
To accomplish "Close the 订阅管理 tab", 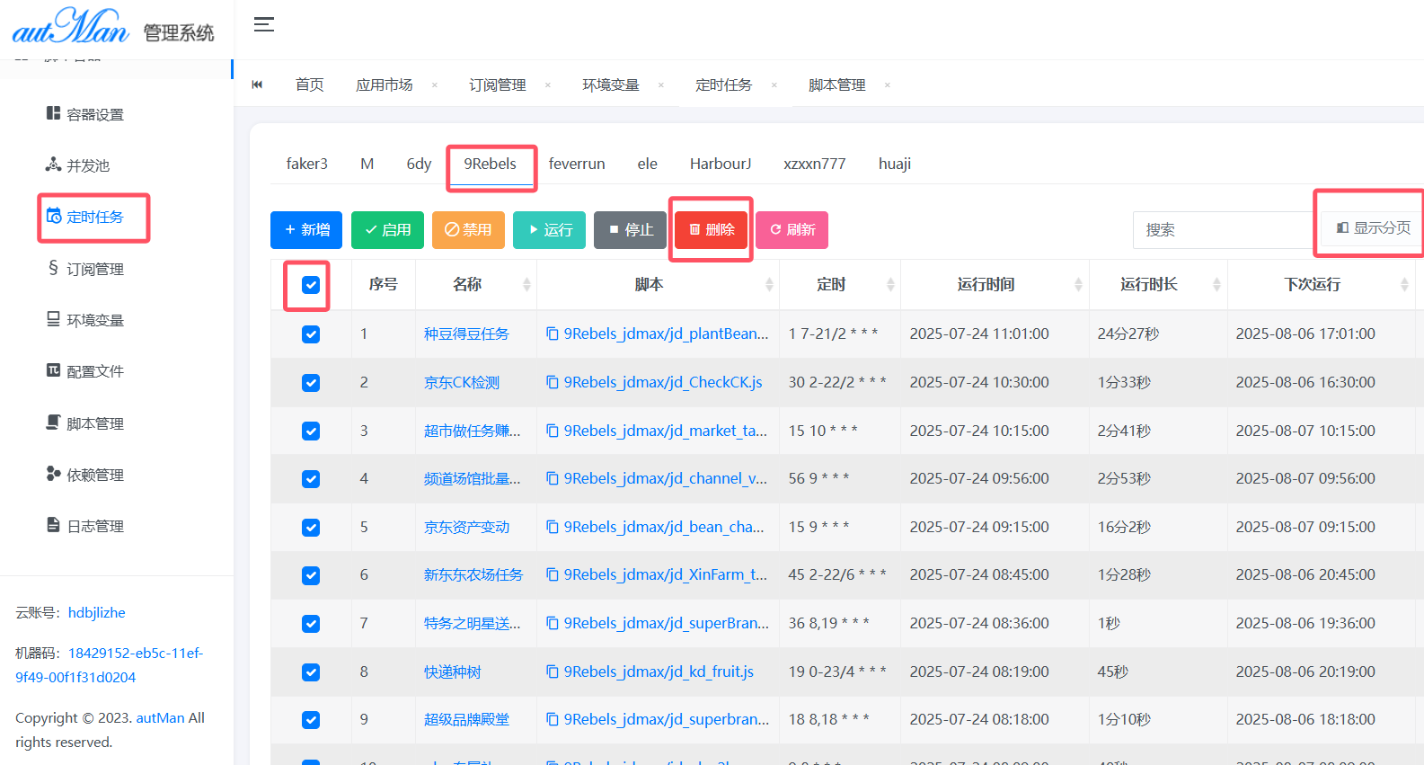I will coord(548,85).
